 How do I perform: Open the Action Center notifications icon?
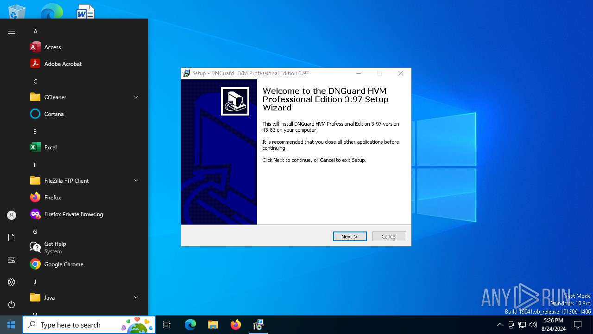(578, 325)
